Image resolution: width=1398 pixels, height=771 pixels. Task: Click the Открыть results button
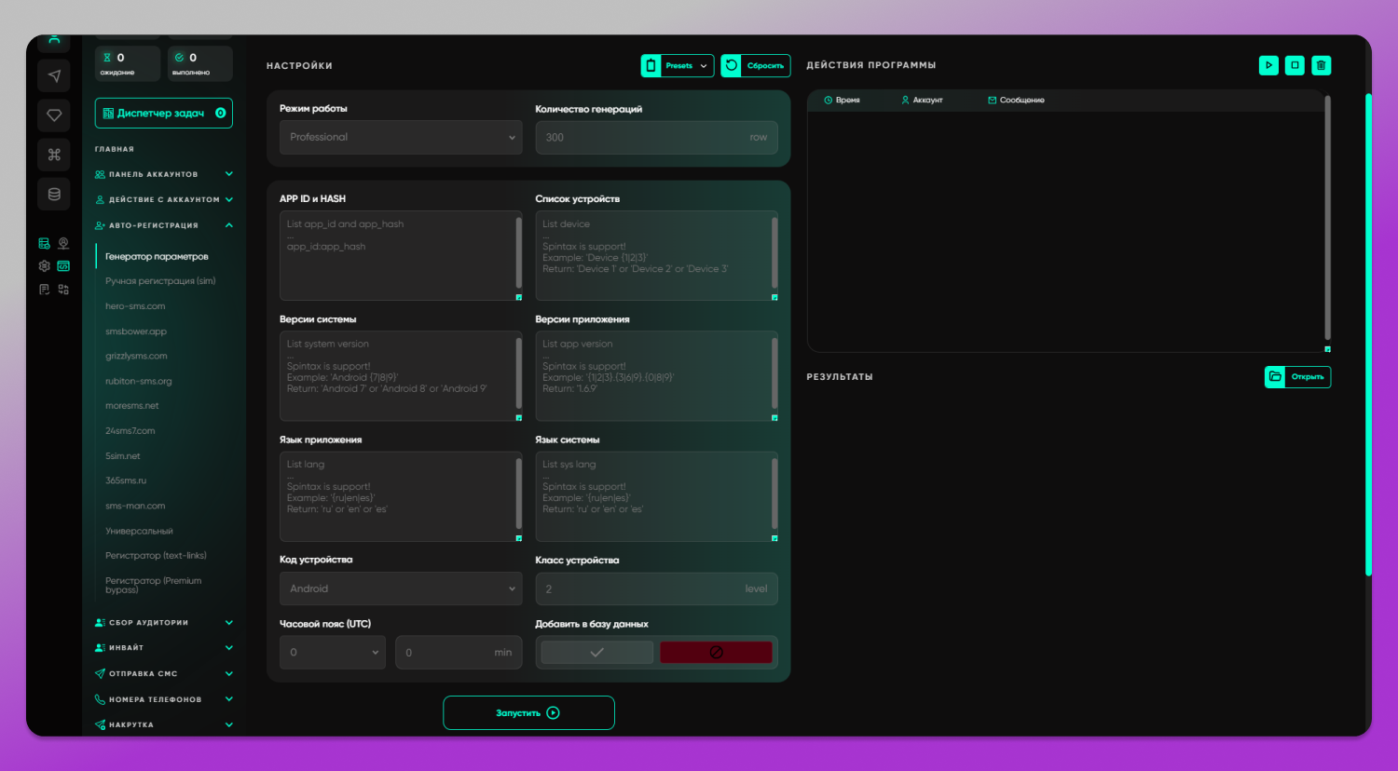coord(1297,377)
